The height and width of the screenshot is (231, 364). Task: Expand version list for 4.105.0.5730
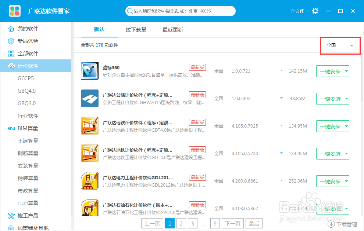(281, 153)
